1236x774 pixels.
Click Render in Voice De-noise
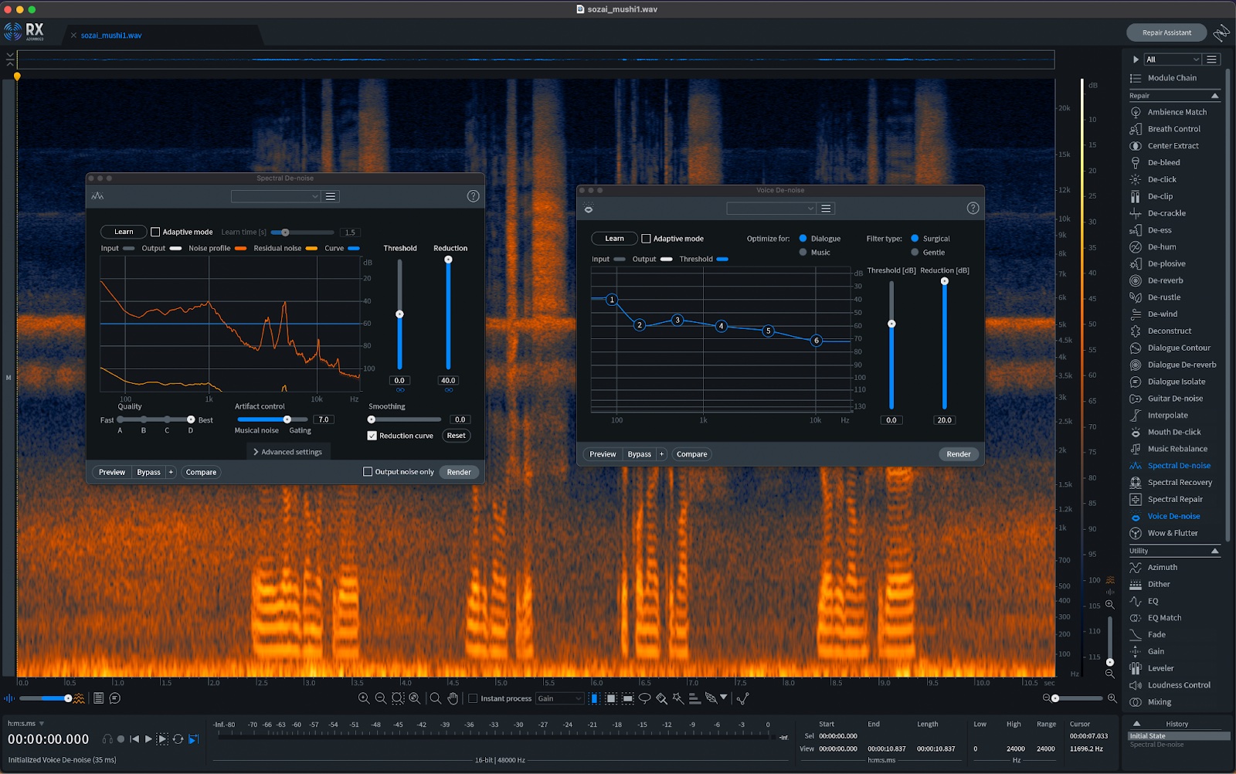point(959,454)
